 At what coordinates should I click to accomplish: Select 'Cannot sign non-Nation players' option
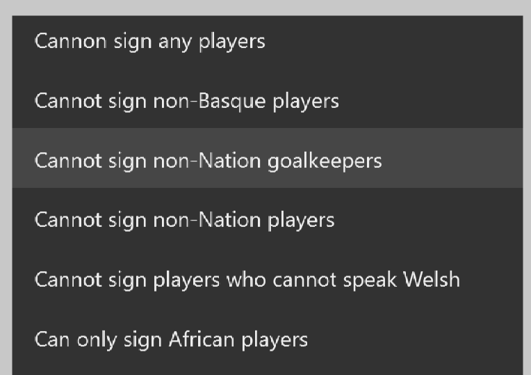268,218
